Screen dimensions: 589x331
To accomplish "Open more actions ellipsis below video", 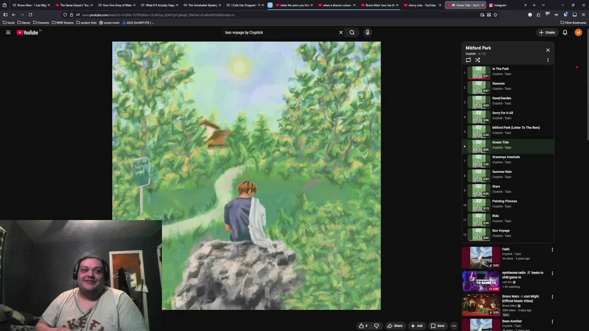I will point(454,326).
